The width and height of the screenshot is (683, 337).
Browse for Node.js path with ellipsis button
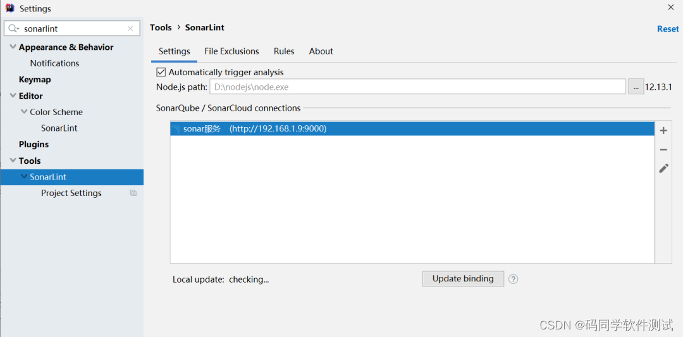[x=636, y=87]
